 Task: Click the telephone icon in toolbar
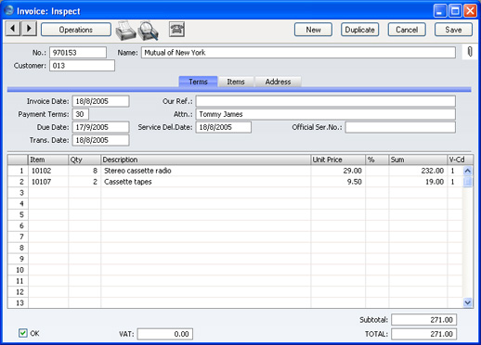point(176,30)
